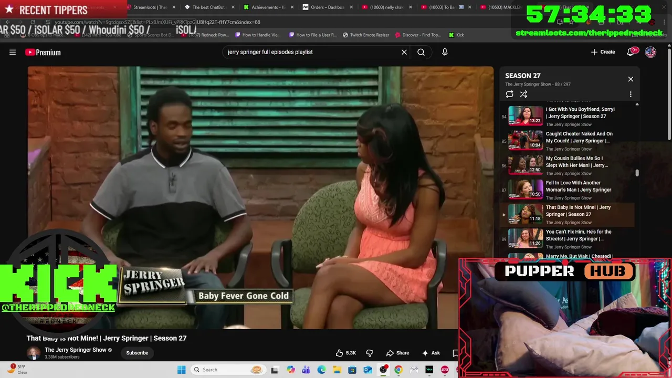Click the browser address bar URL

(x=157, y=22)
